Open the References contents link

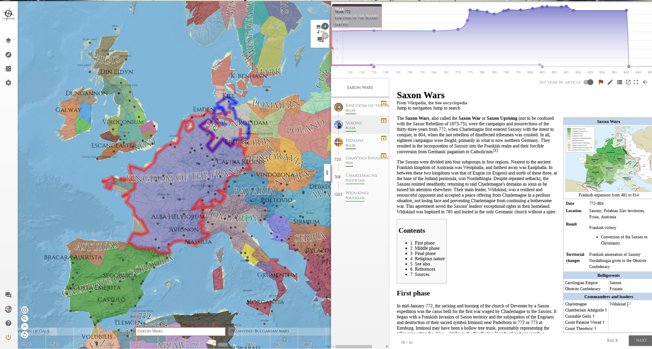point(425,269)
